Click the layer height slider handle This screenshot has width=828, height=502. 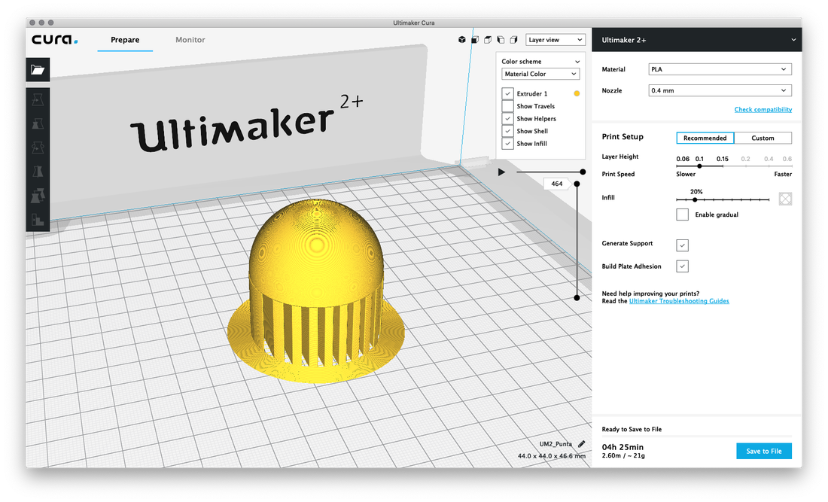tap(699, 166)
